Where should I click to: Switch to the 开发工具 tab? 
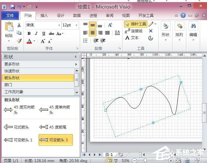pos(146,16)
